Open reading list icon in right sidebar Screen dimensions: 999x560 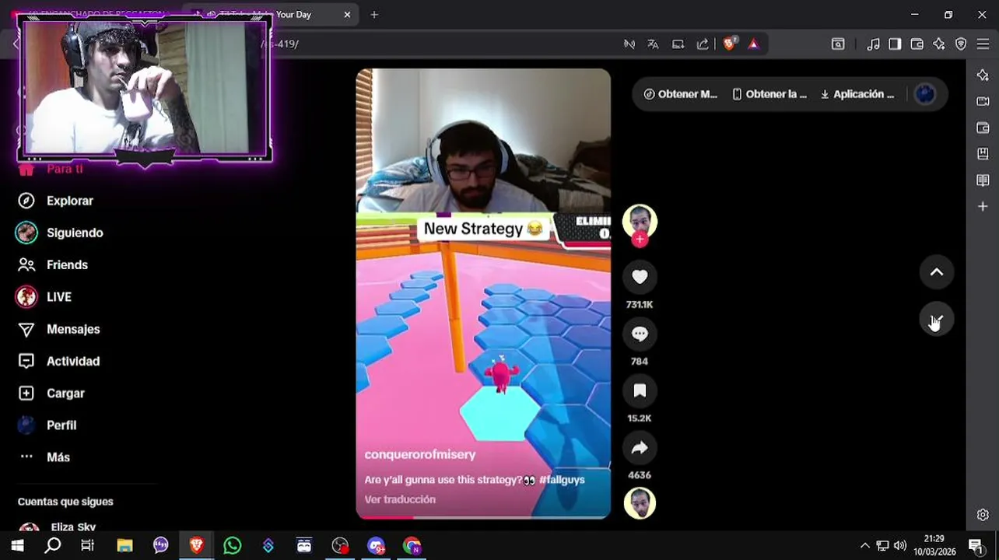983,180
